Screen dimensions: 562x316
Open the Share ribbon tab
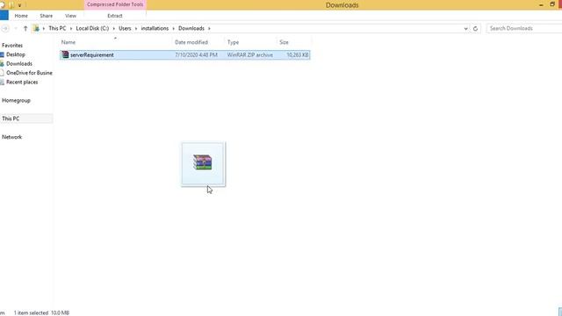click(46, 16)
